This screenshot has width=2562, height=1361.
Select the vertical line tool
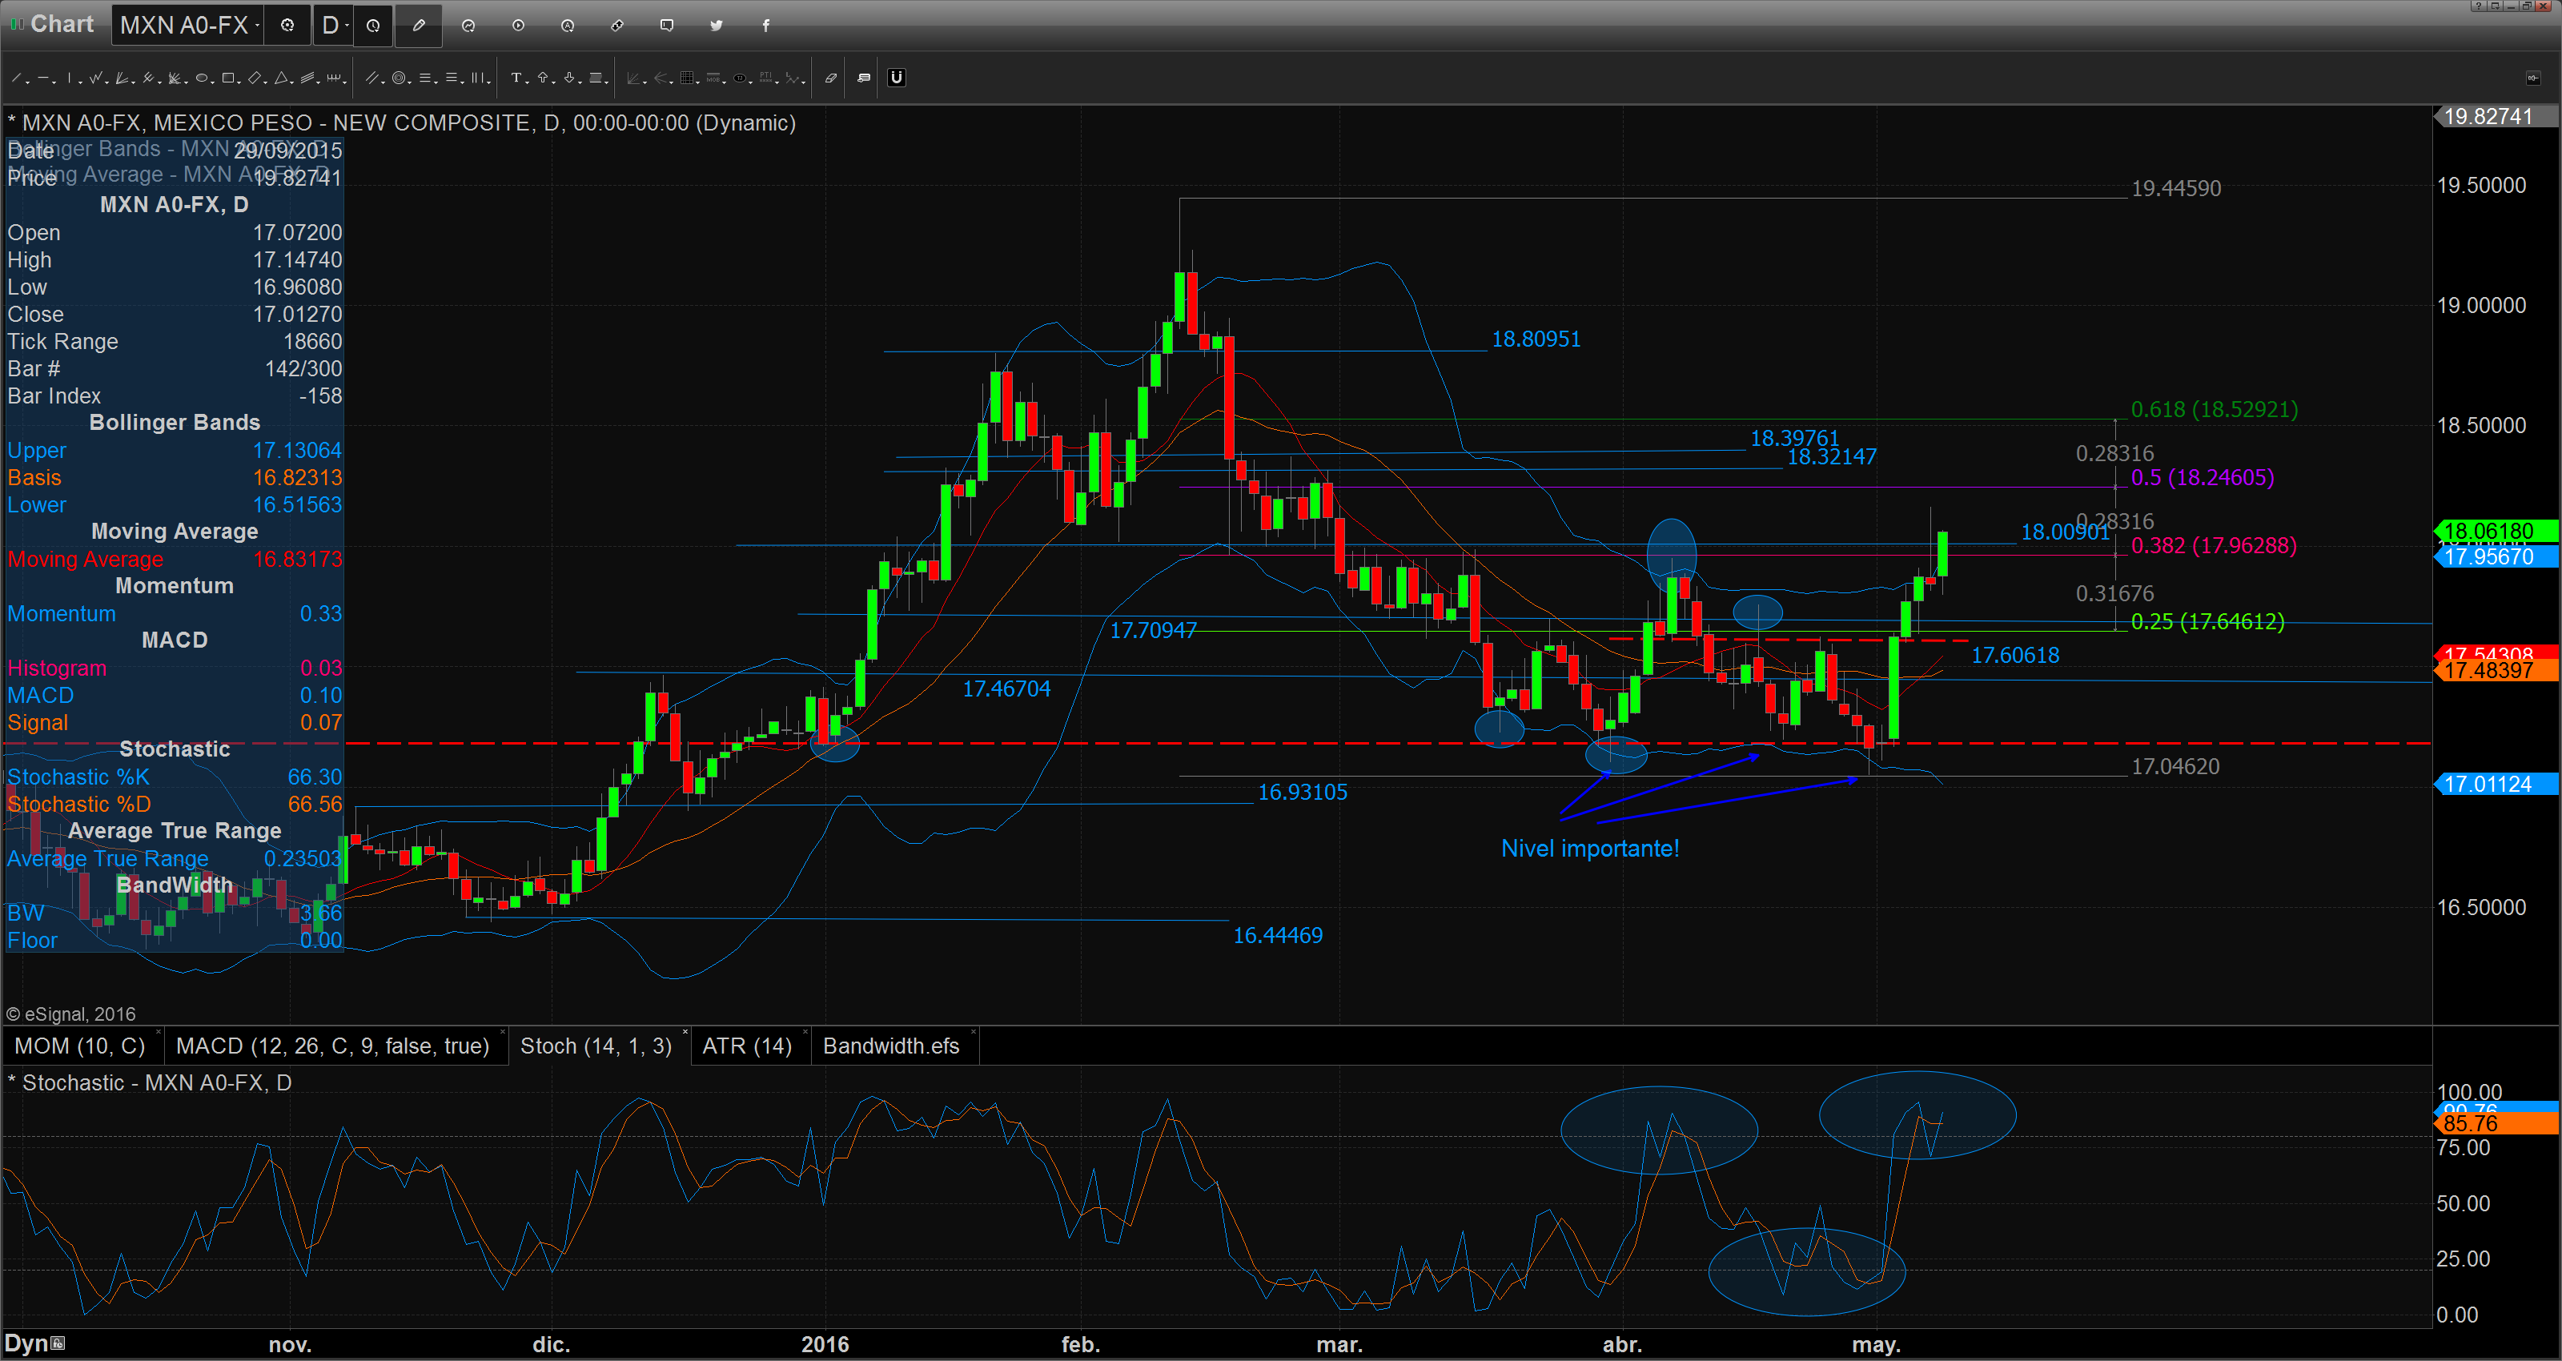(x=70, y=78)
